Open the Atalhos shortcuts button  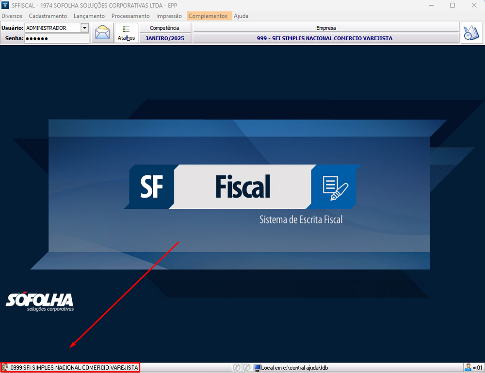tap(127, 33)
